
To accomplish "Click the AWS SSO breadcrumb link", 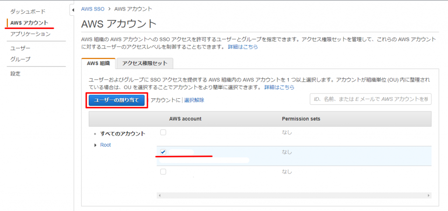I will (93, 9).
